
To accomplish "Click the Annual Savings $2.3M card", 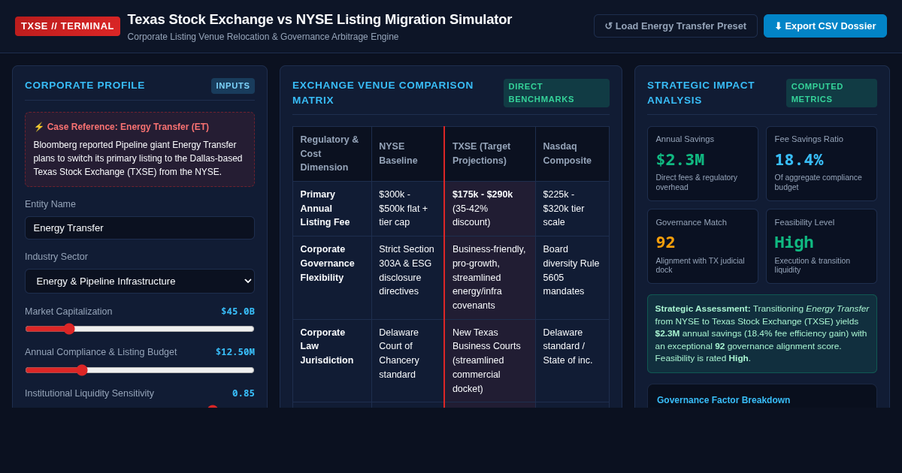I will click(x=703, y=164).
